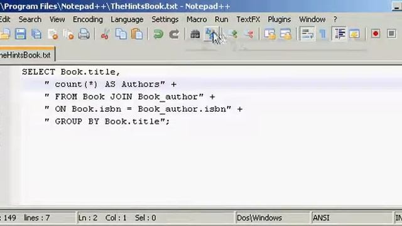Image resolution: width=402 pixels, height=226 pixels.
Task: Zoom out using the toolbar icon
Action: (x=249, y=34)
